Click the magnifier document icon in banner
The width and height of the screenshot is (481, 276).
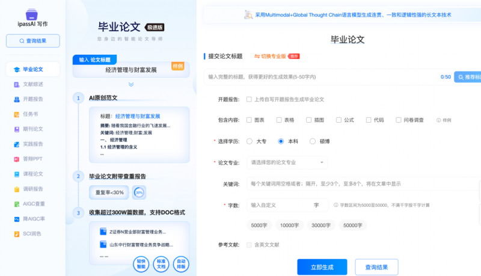(248, 14)
